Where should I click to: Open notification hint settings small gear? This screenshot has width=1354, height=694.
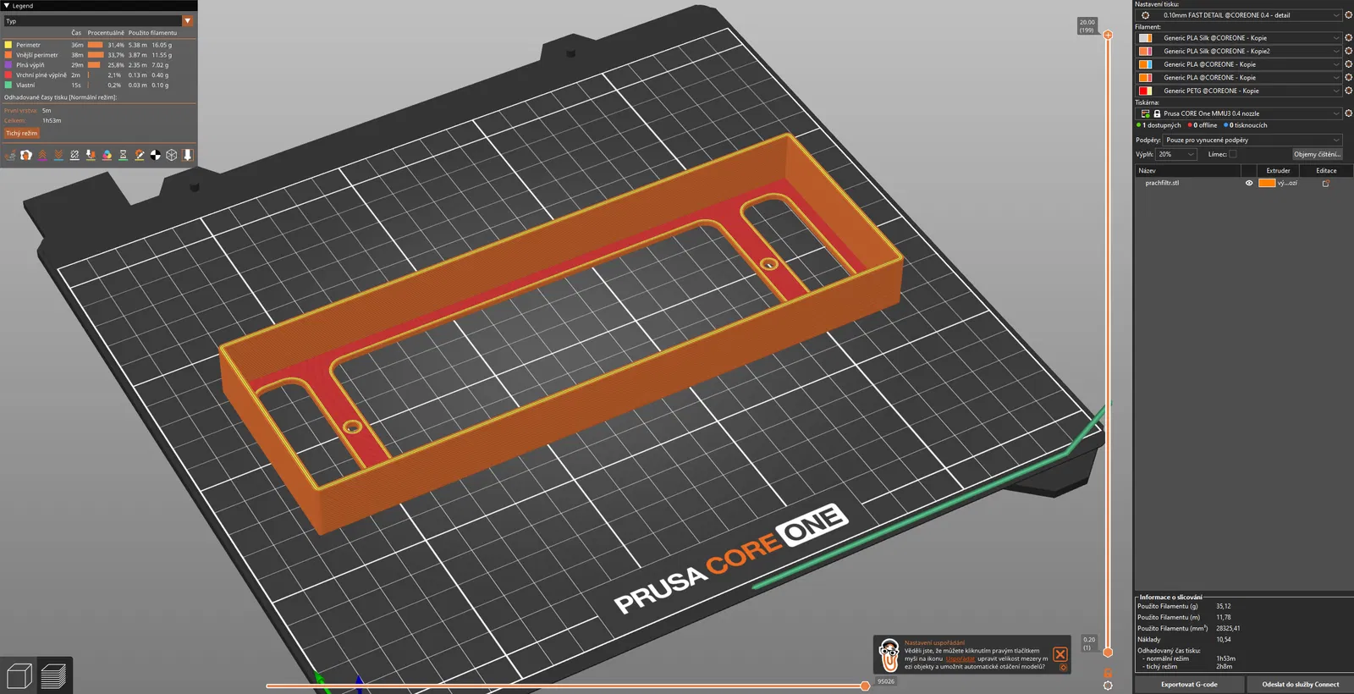tap(1064, 668)
